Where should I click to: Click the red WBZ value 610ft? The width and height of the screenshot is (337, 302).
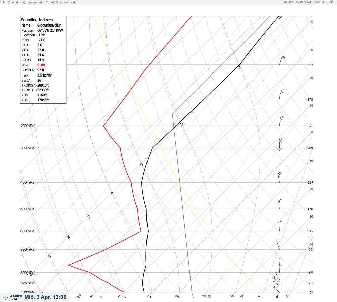click(41, 65)
